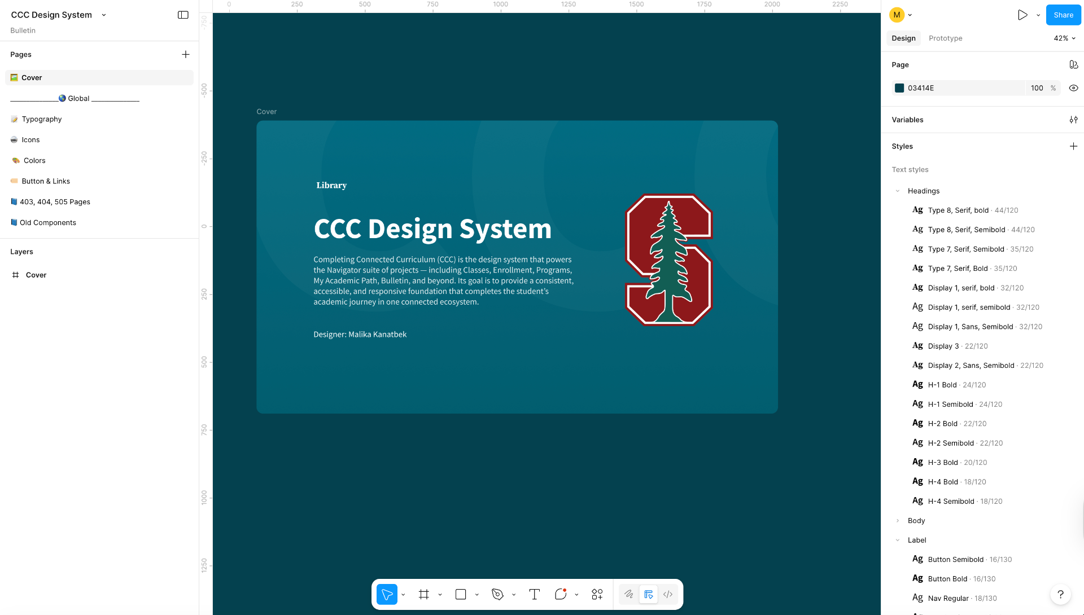Open page color styles icon
The height and width of the screenshot is (615, 1084).
[x=1073, y=65]
